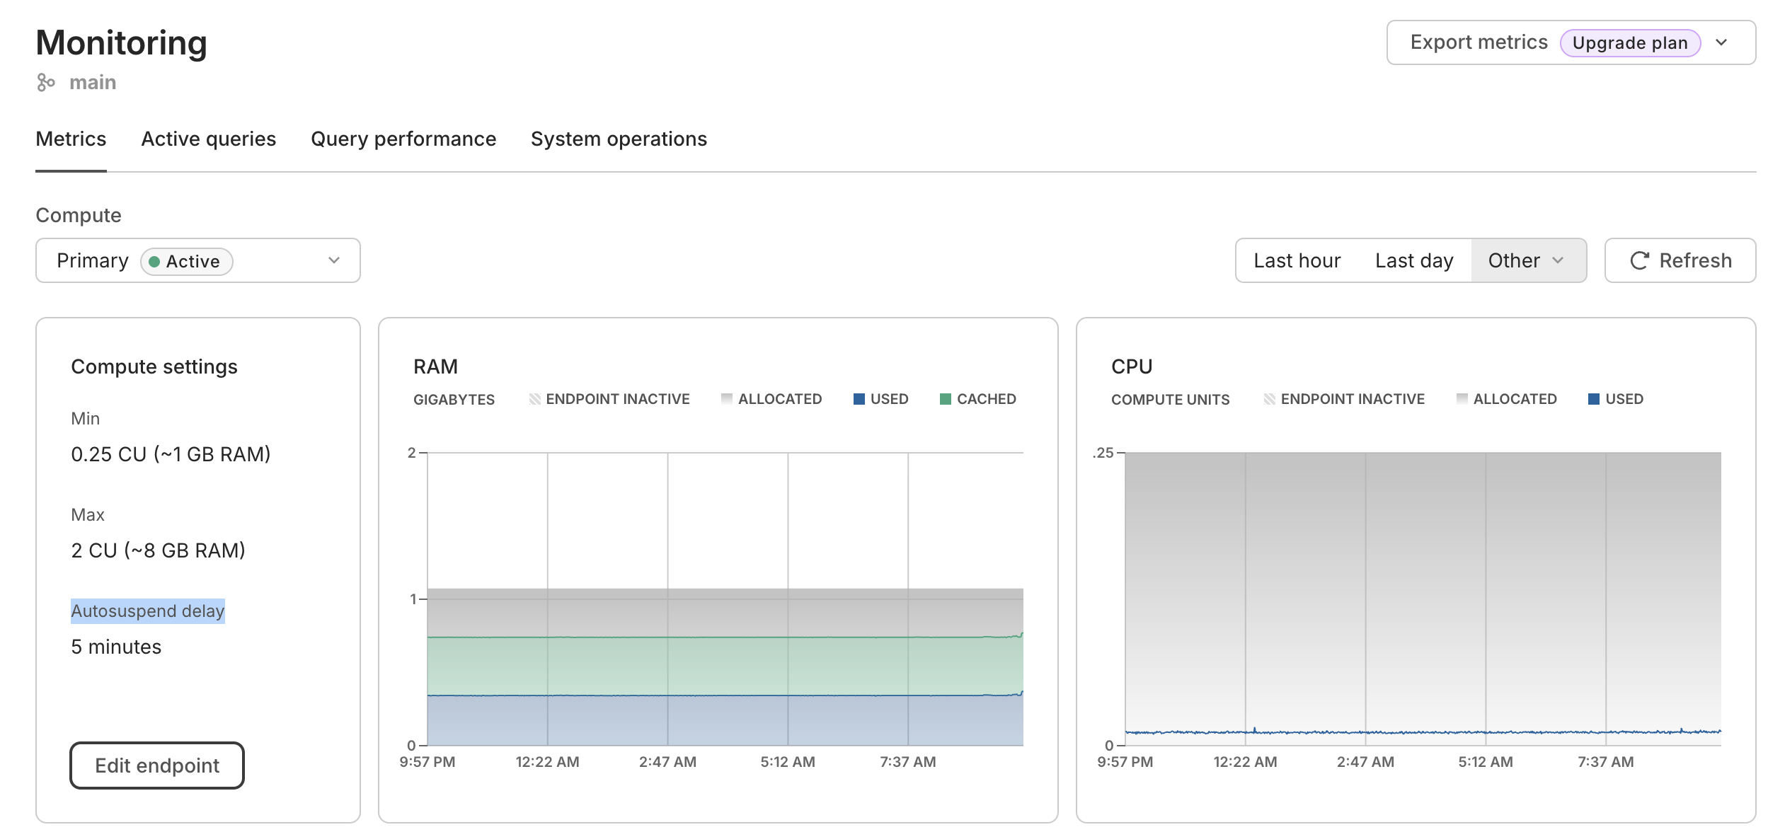Screen dimensions: 1768x832
Task: Click the main branch name
Action: [x=92, y=81]
